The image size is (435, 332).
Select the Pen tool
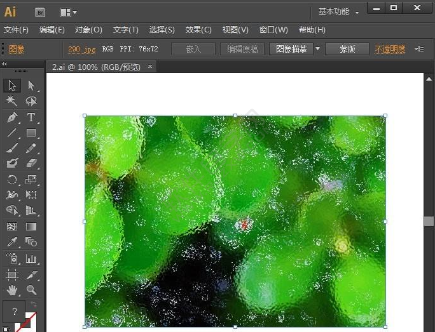(x=12, y=117)
